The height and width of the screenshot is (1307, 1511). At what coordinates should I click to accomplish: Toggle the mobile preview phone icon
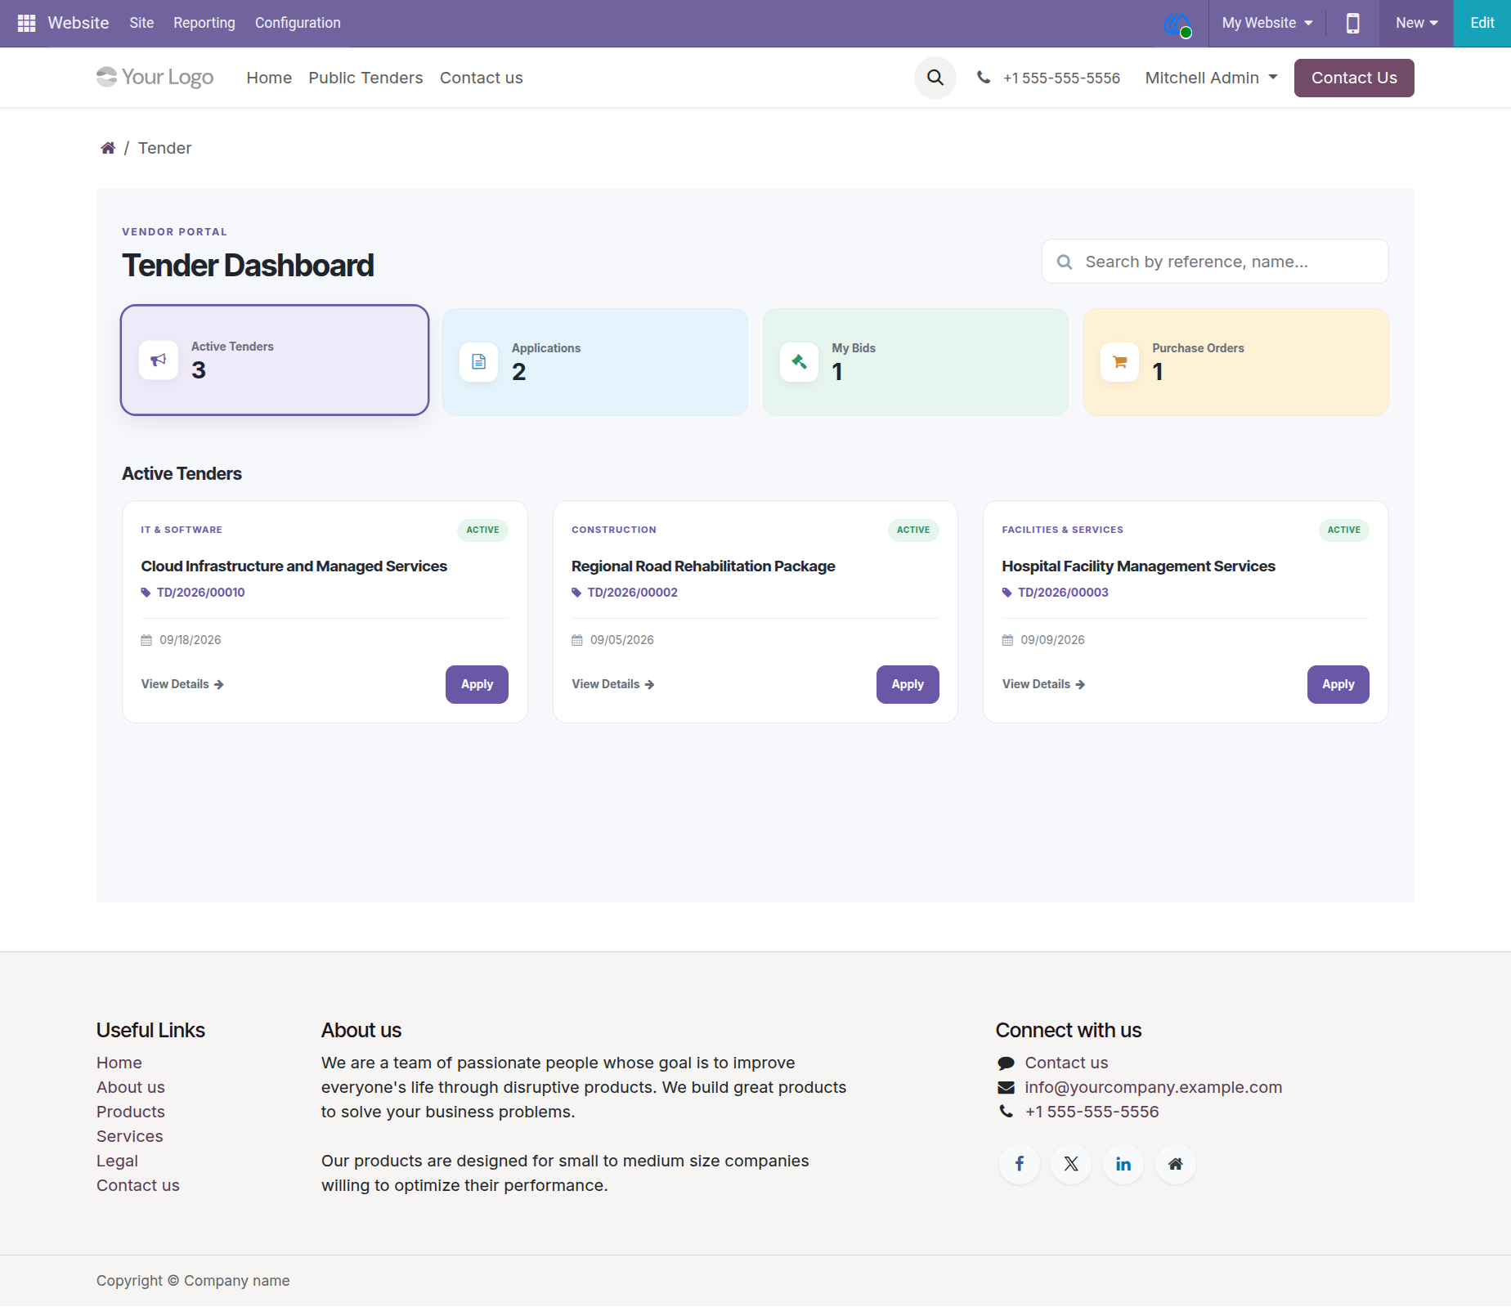[x=1352, y=23]
